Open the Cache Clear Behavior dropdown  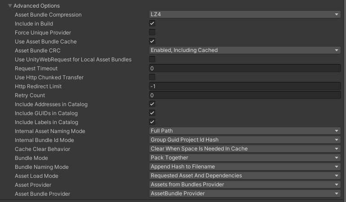[245, 149]
